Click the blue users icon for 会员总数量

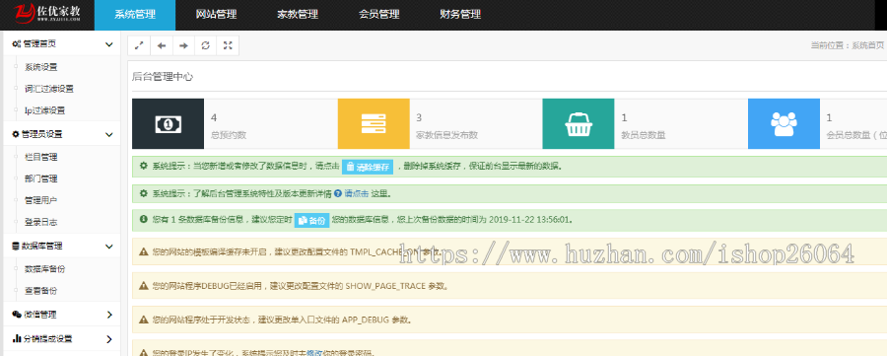pos(784,124)
